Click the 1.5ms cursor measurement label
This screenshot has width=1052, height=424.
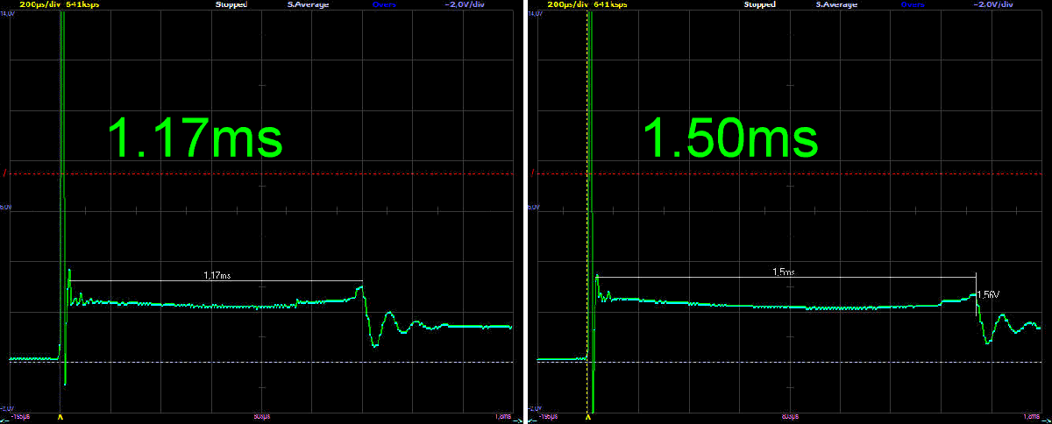coord(784,272)
